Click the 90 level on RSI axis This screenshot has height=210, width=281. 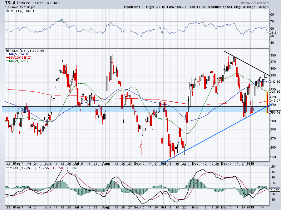point(272,14)
